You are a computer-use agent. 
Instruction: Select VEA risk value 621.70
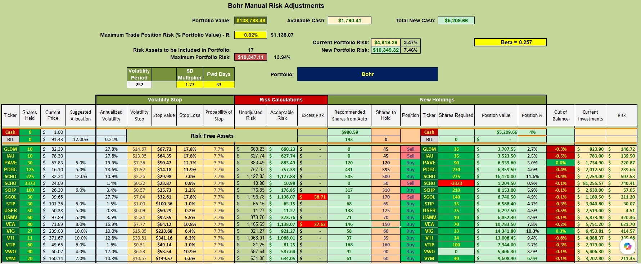point(622,224)
